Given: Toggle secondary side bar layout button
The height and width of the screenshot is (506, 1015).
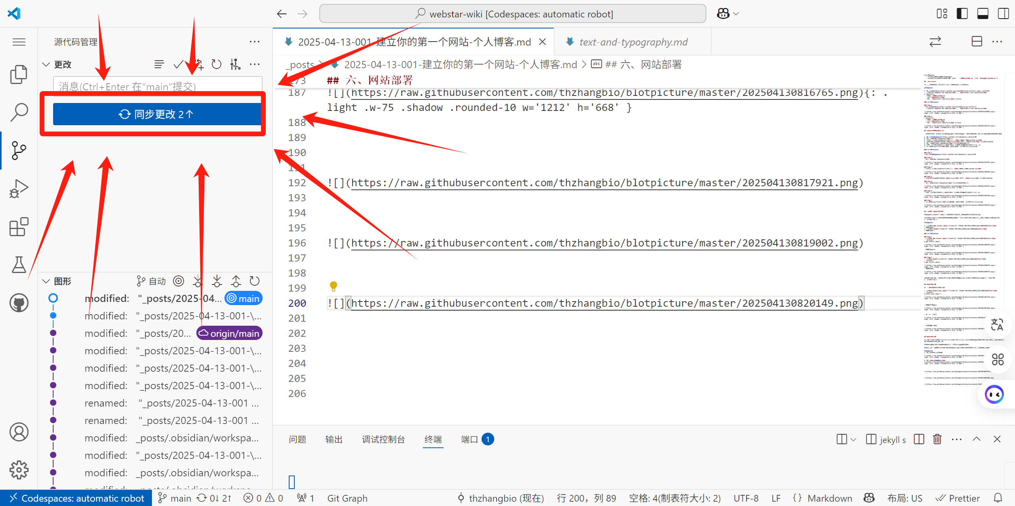Looking at the screenshot, I should (x=1003, y=14).
